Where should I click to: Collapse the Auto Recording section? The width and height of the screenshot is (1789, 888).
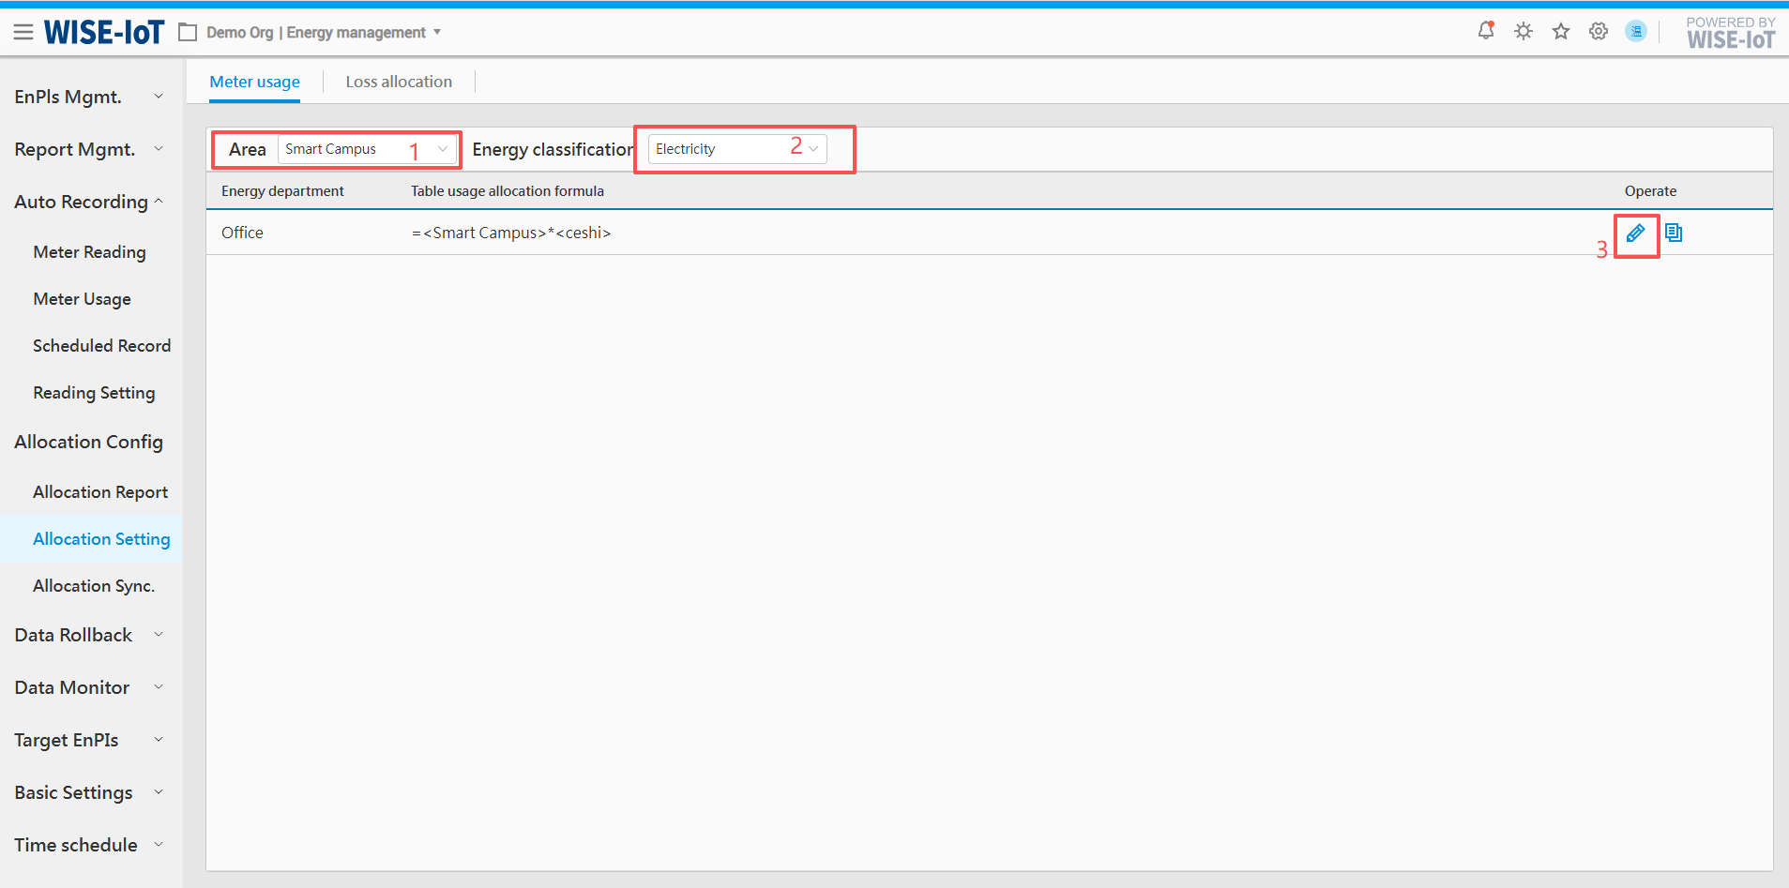(89, 202)
